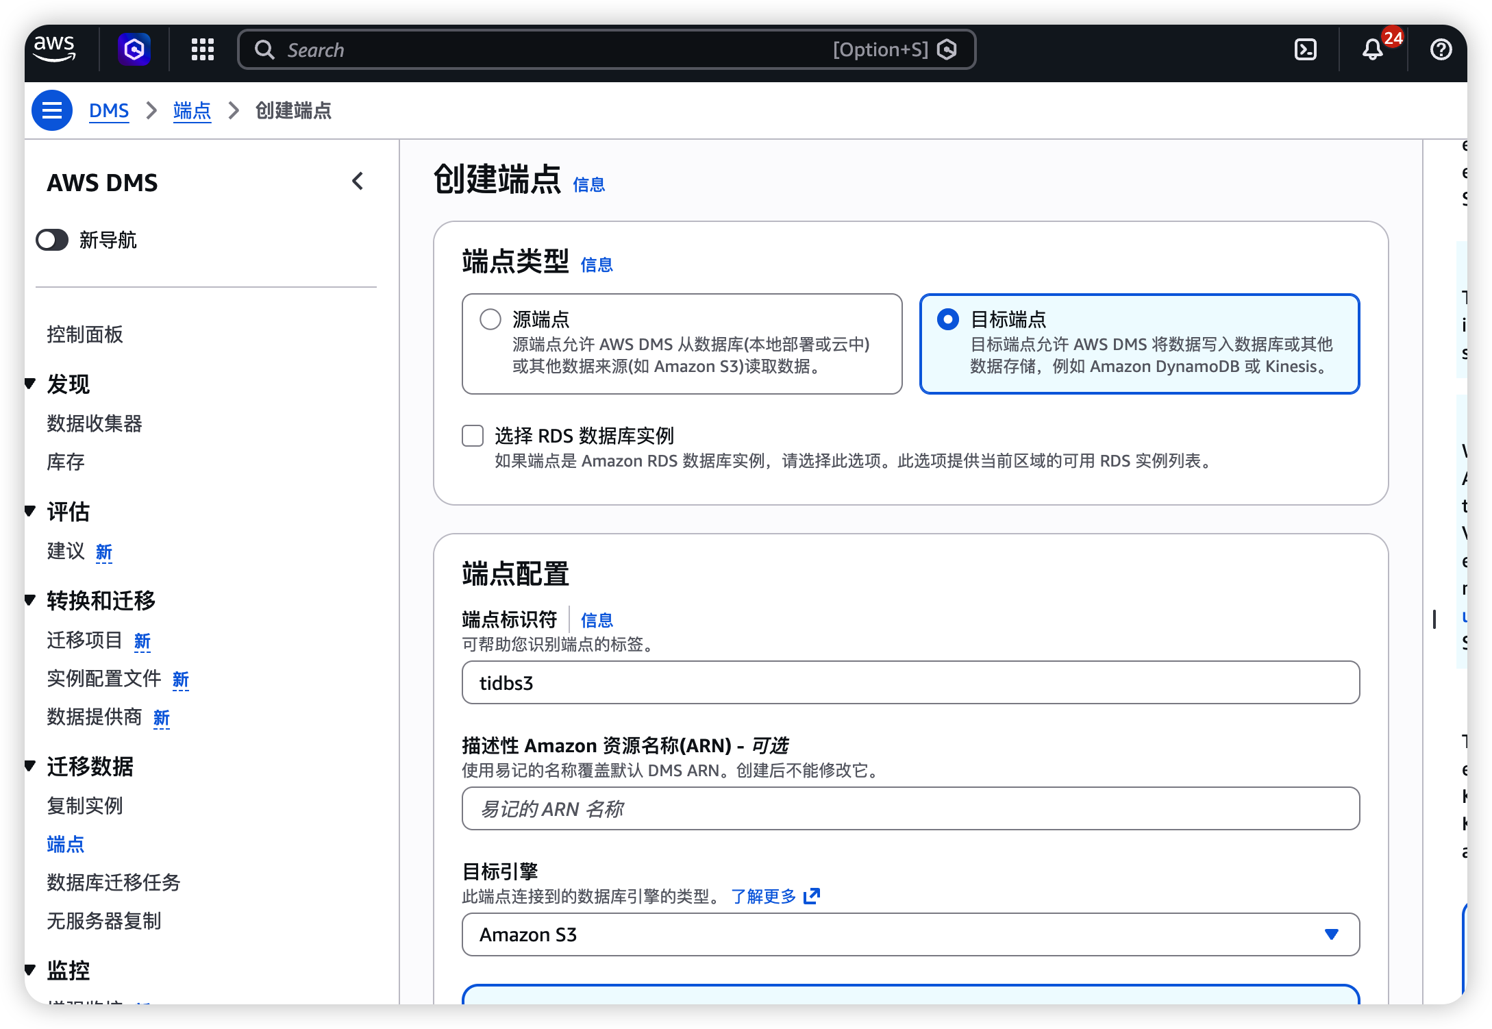Image resolution: width=1492 pixels, height=1029 pixels.
Task: Check the 选择 RDS 数据库实例 checkbox
Action: point(473,436)
